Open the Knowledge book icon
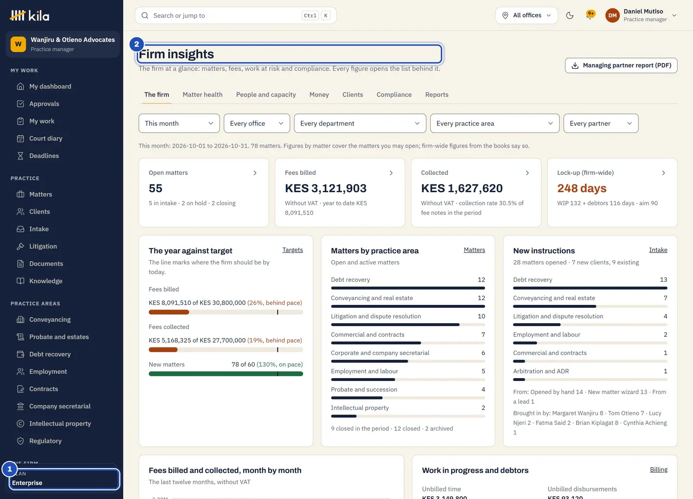Image resolution: width=693 pixels, height=499 pixels. click(20, 281)
